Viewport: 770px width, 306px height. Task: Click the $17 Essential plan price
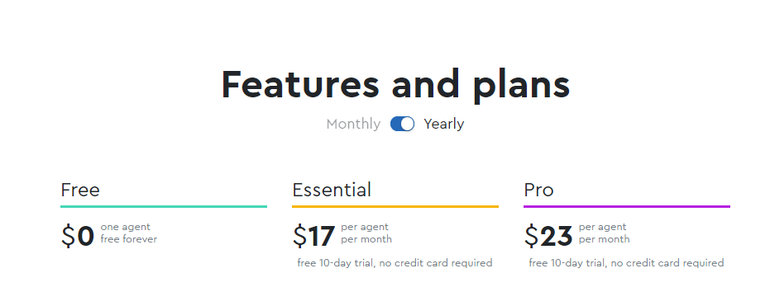pyautogui.click(x=313, y=236)
